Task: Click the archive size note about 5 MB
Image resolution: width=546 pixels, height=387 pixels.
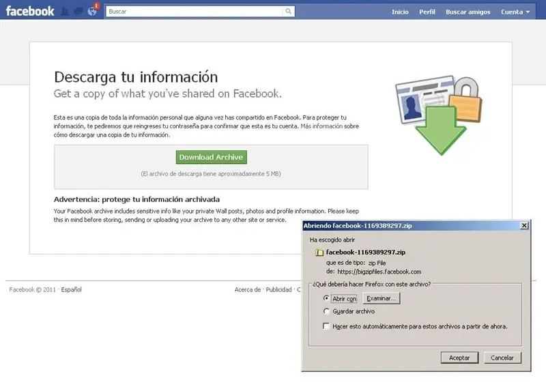Action: [x=211, y=173]
